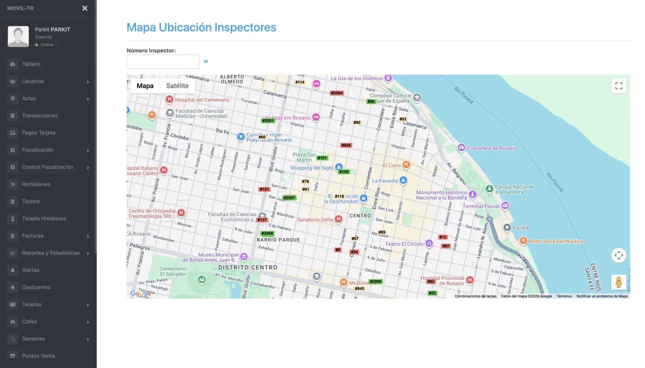This screenshot has width=645, height=368.
Task: Click the Costanera de Rosario pin
Action: 462,148
